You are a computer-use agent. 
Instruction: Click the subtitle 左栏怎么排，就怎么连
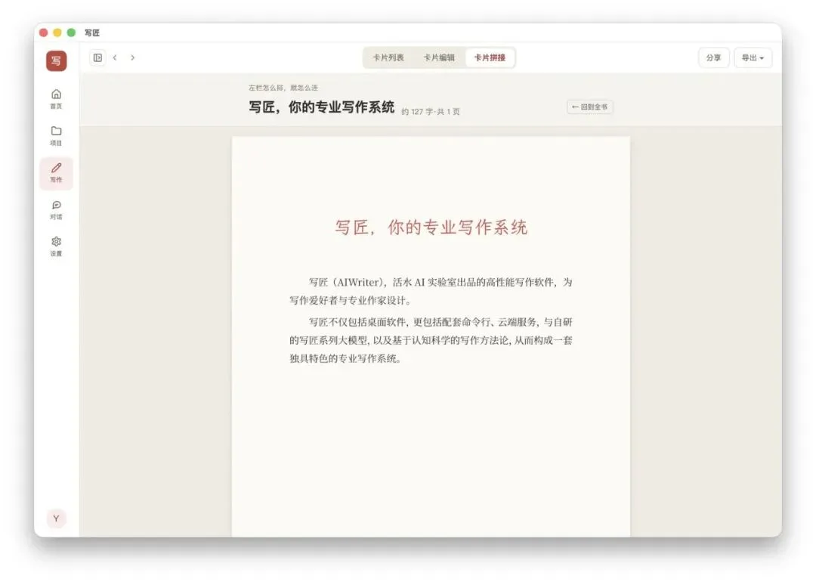(283, 88)
